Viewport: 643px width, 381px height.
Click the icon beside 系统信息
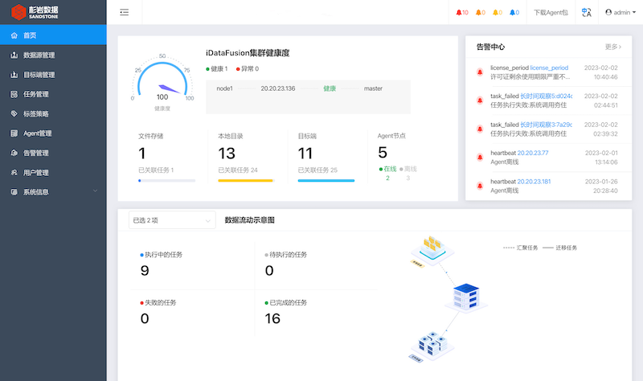pyautogui.click(x=14, y=192)
